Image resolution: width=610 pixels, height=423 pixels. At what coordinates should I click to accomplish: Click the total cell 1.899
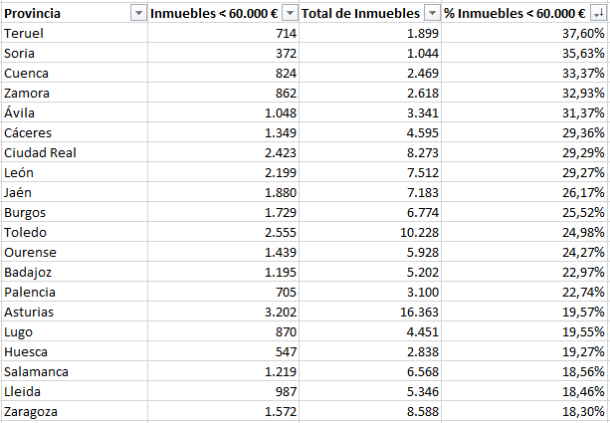click(x=370, y=33)
